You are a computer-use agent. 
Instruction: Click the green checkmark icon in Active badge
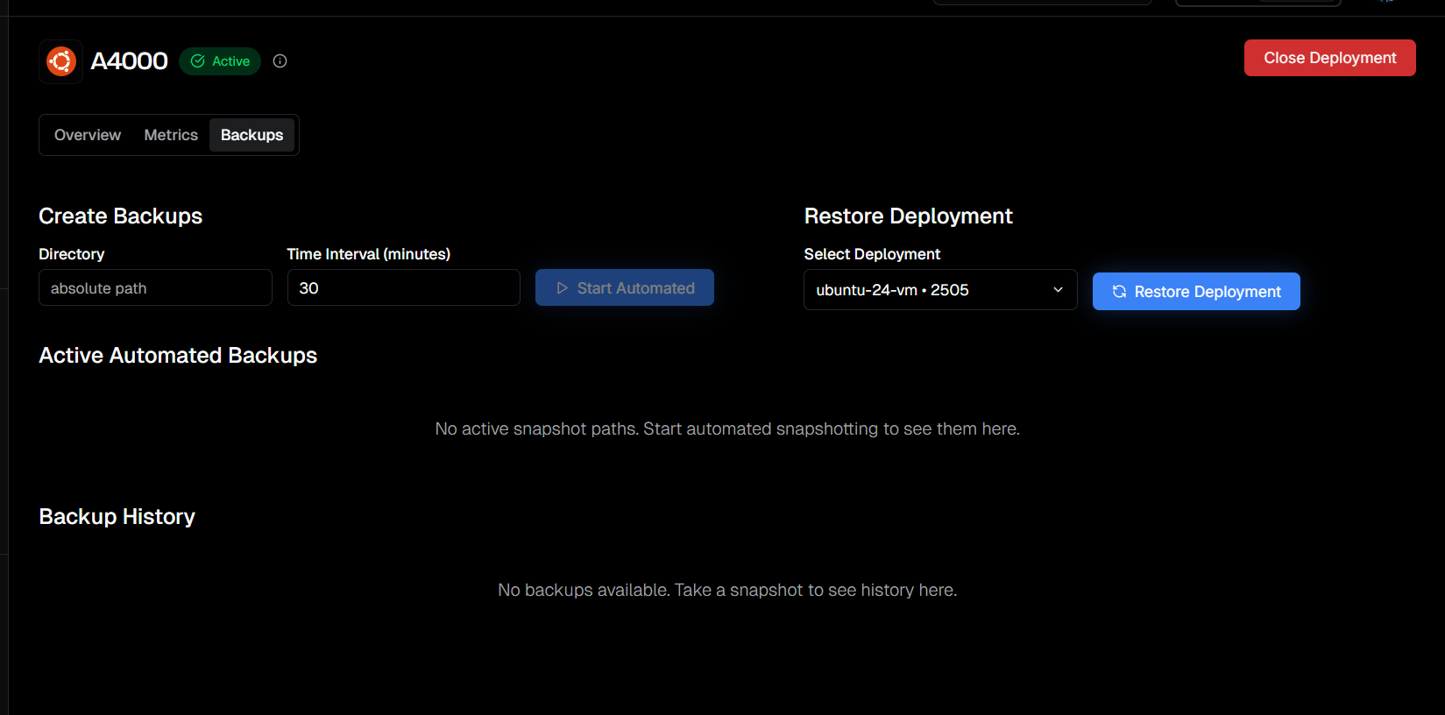point(198,61)
